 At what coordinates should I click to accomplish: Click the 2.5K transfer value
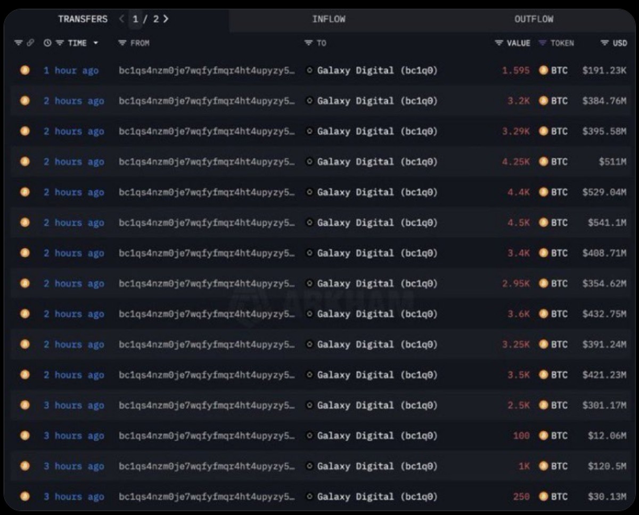[x=519, y=405]
